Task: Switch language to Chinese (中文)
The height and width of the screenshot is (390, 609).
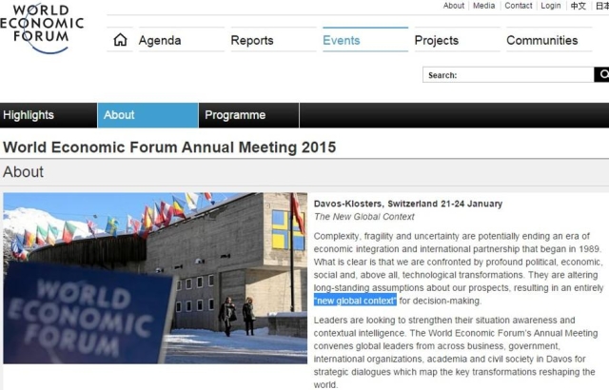Action: point(578,6)
